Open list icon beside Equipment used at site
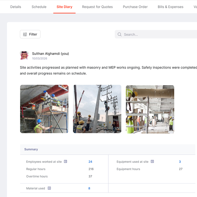 pyautogui.click(x=152, y=162)
